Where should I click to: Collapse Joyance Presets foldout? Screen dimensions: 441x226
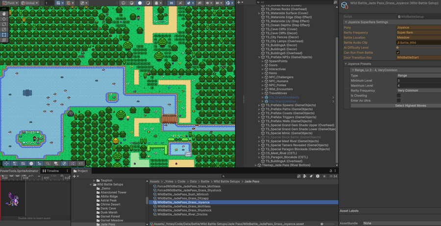[345, 64]
